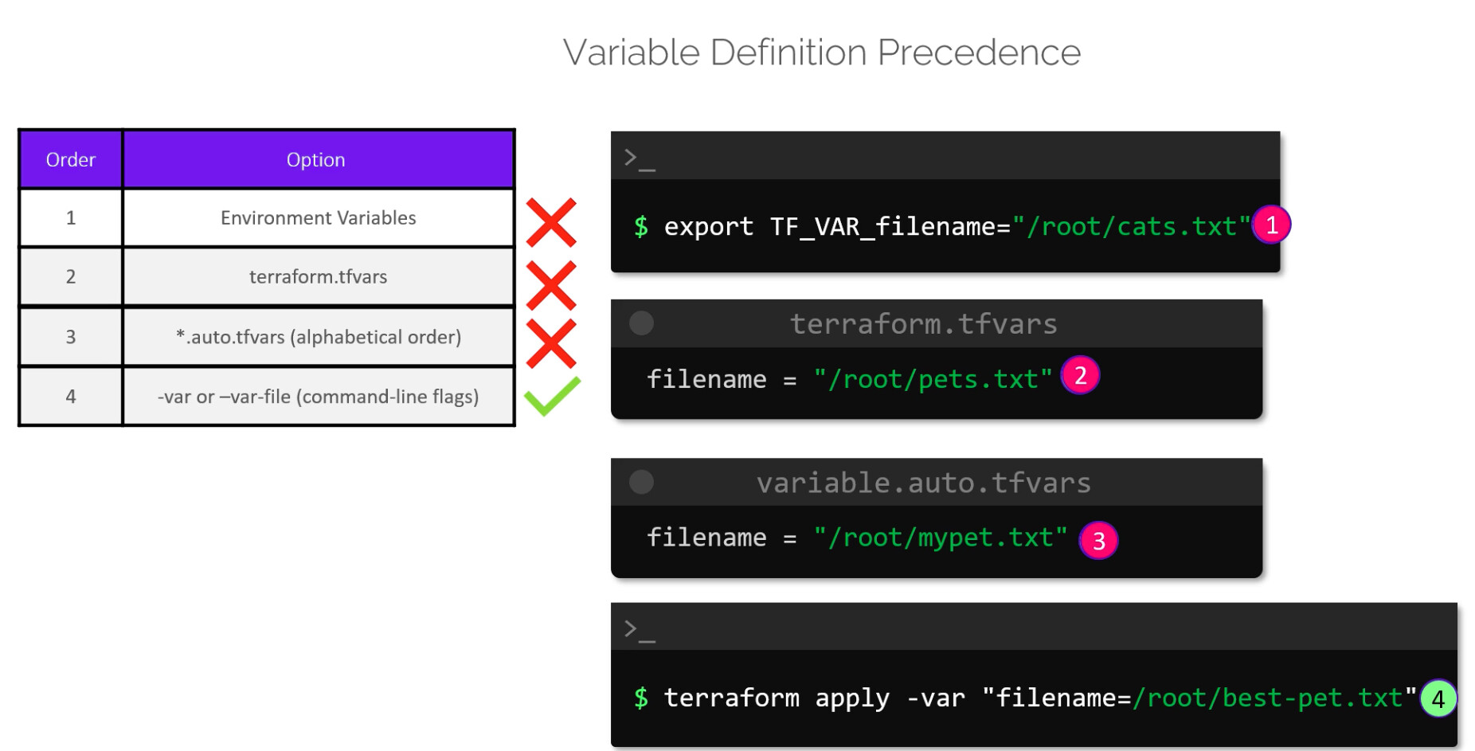Click the prompt icon in terraform apply terminal

(639, 630)
